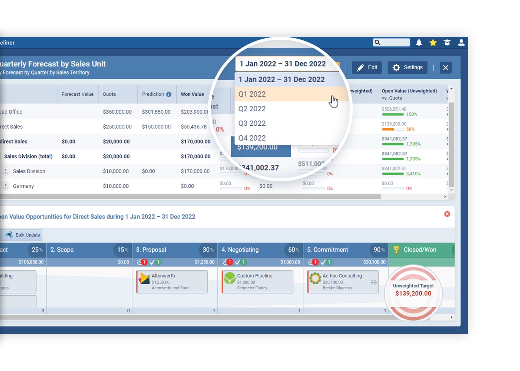
Task: Open training via the graduation cap icon
Action: 447,43
